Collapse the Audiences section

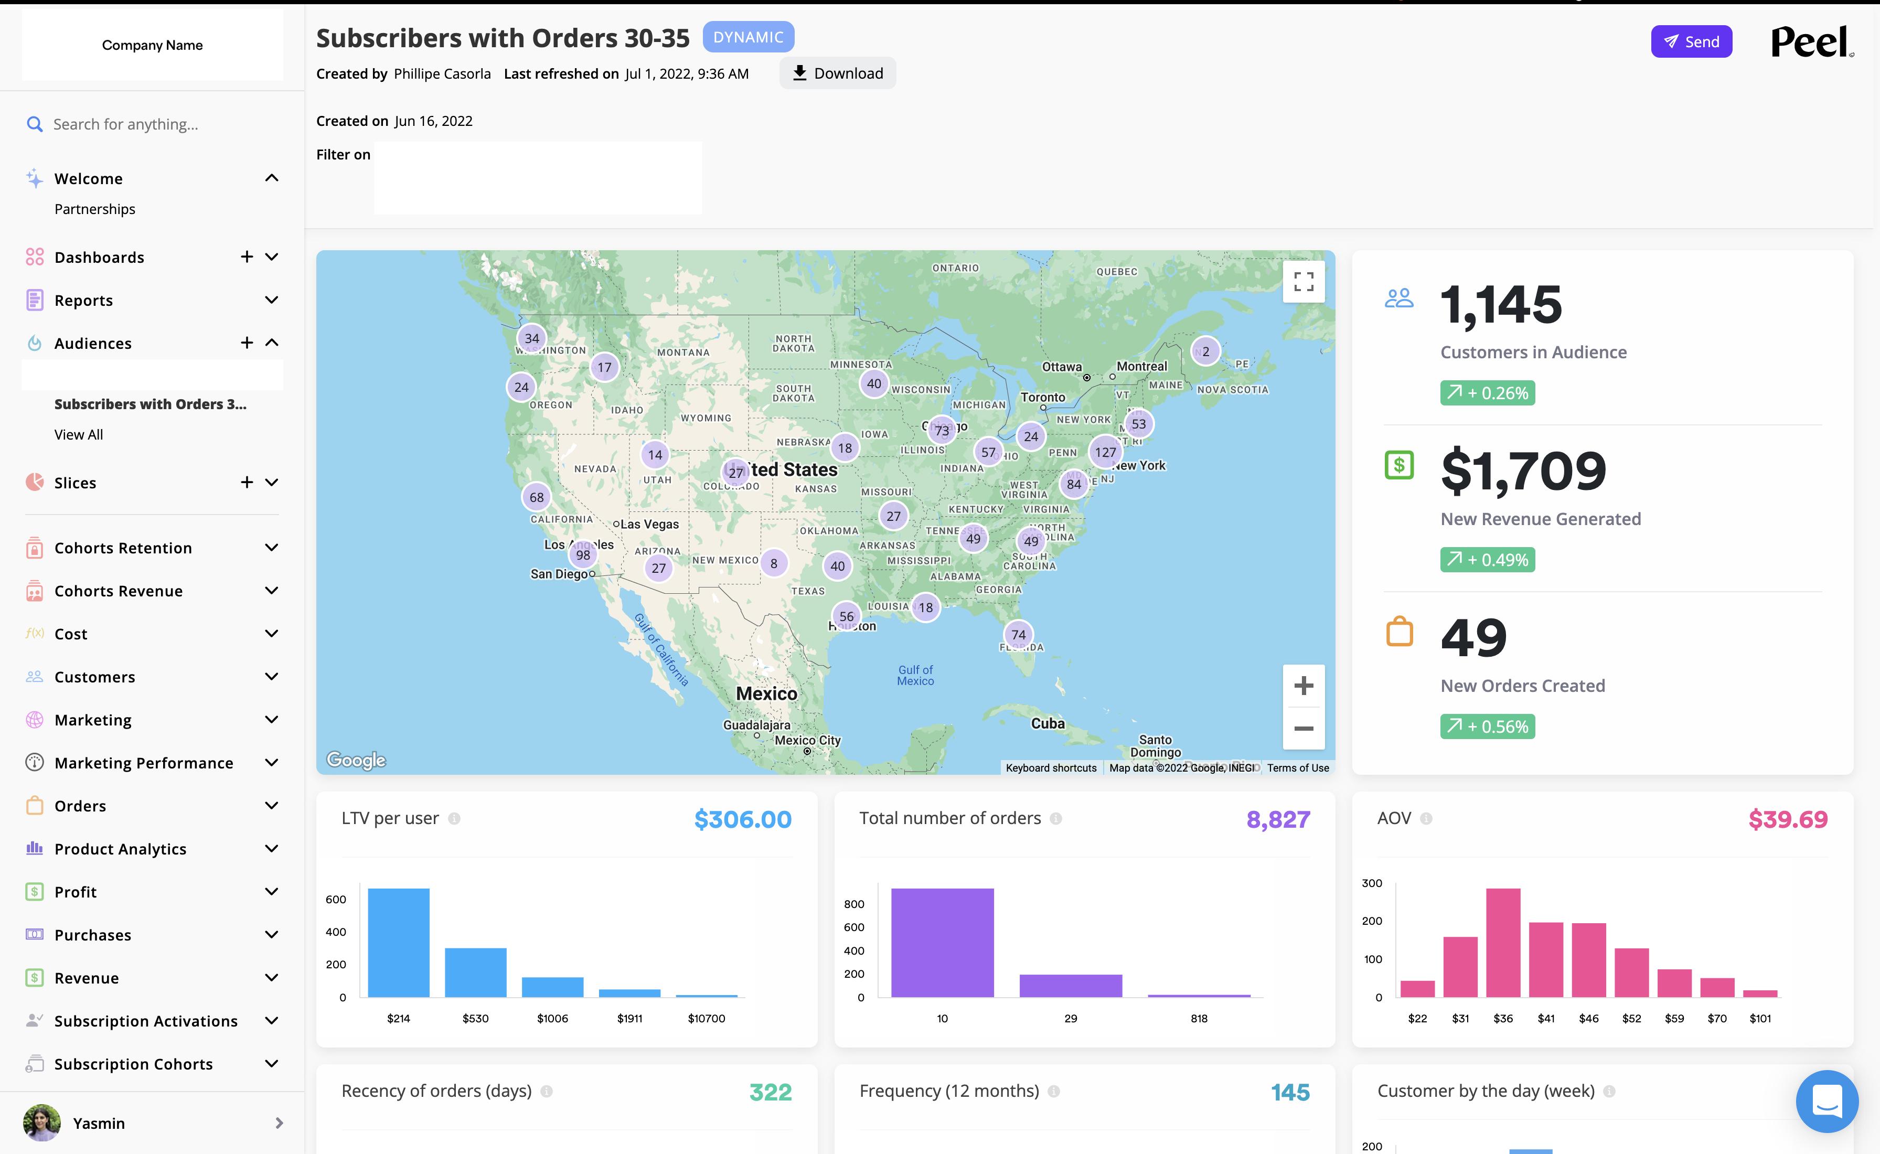[x=272, y=343]
